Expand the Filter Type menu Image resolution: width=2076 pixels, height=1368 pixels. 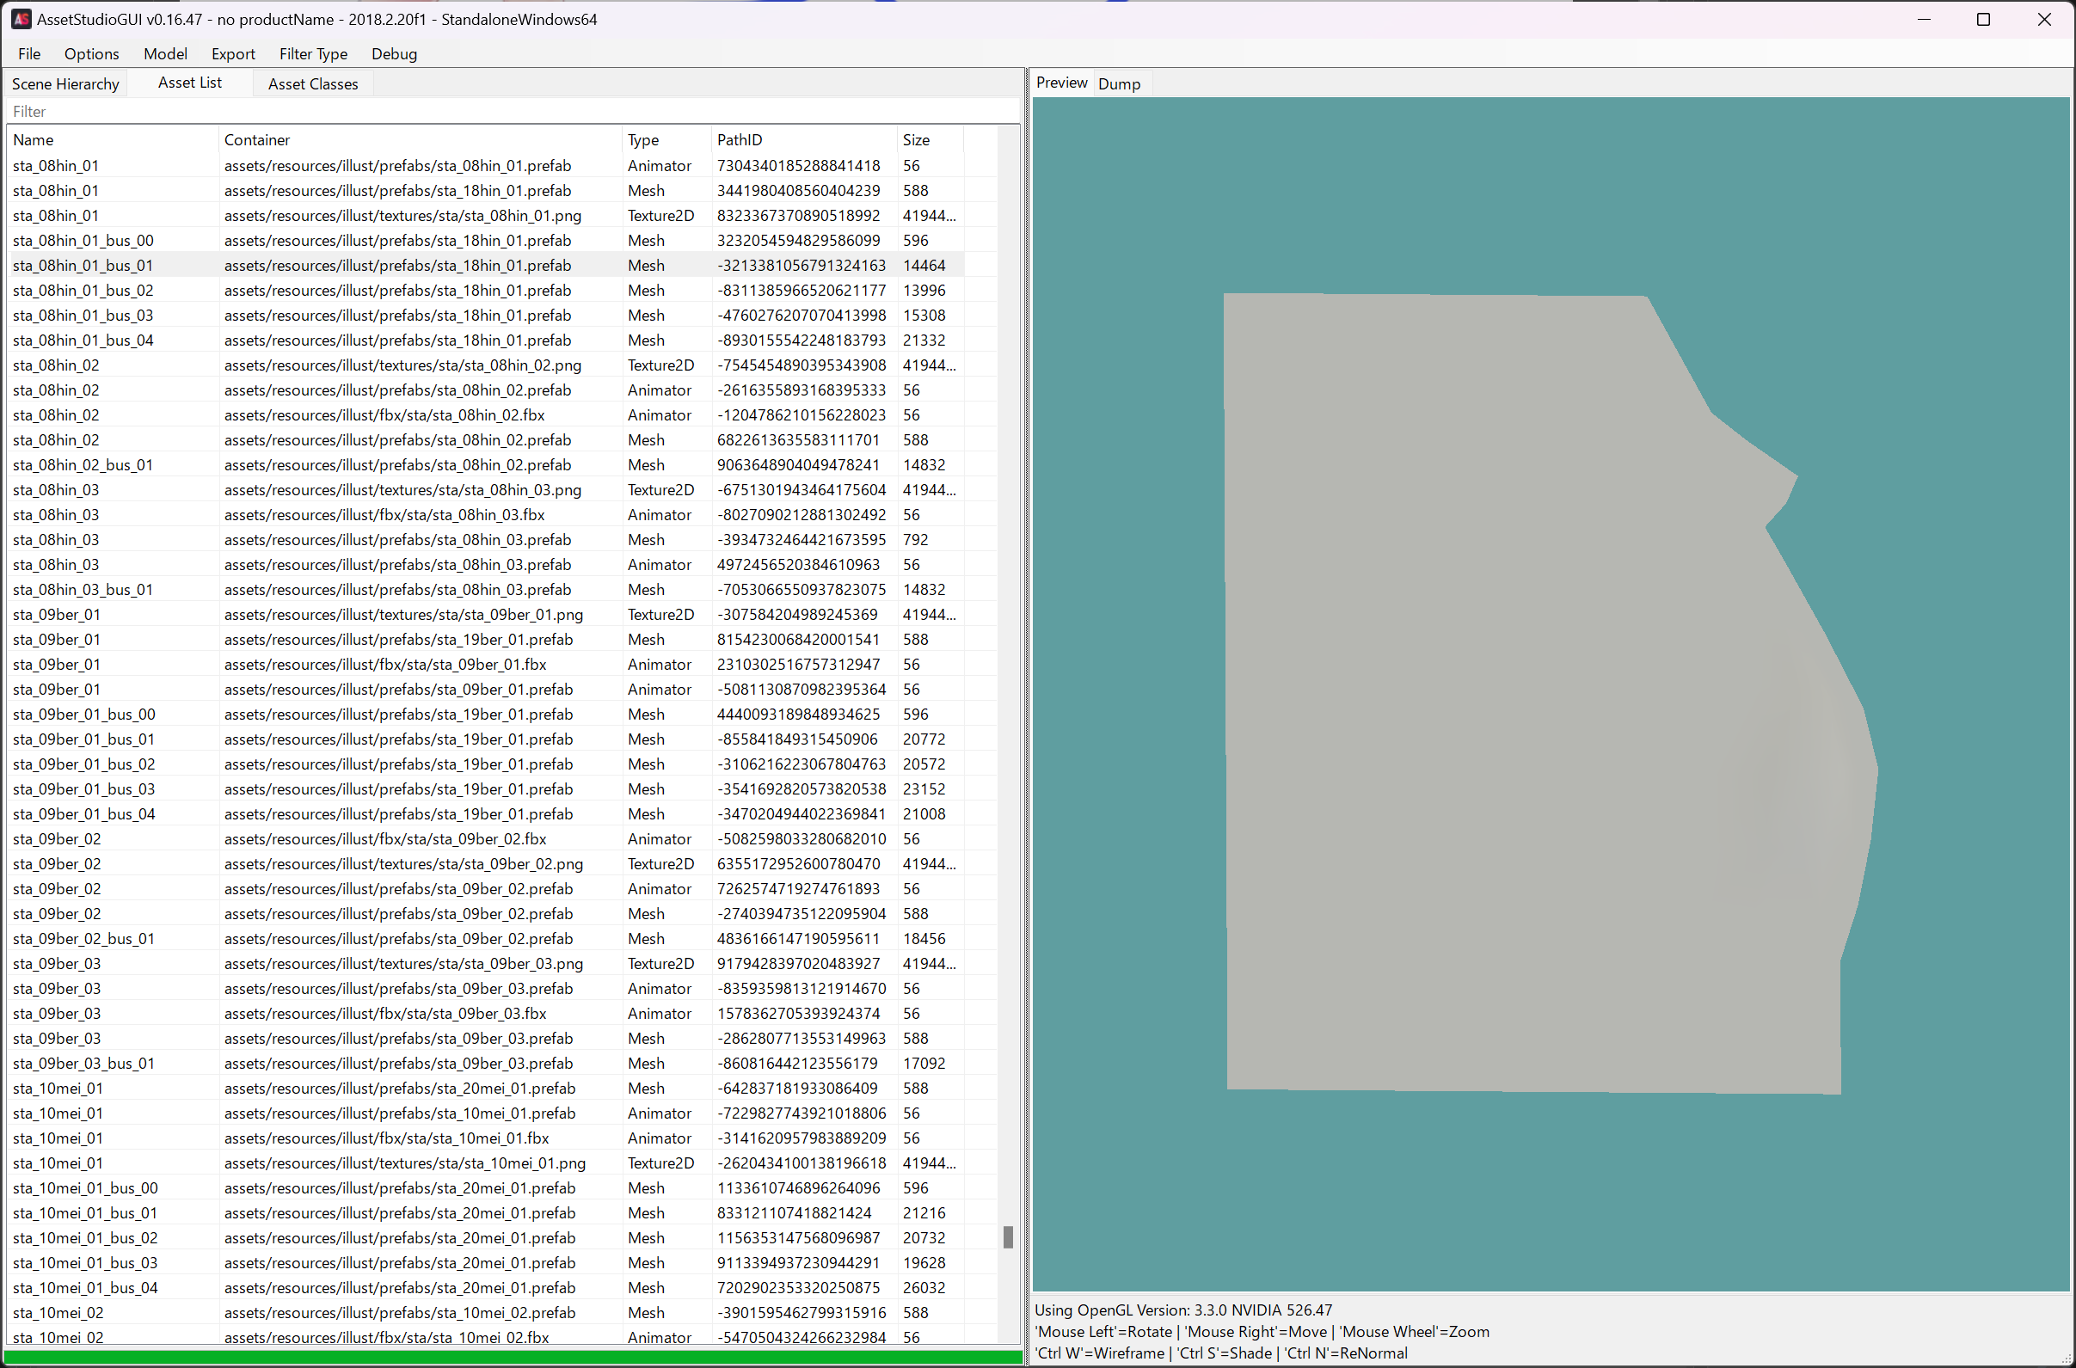coord(312,54)
